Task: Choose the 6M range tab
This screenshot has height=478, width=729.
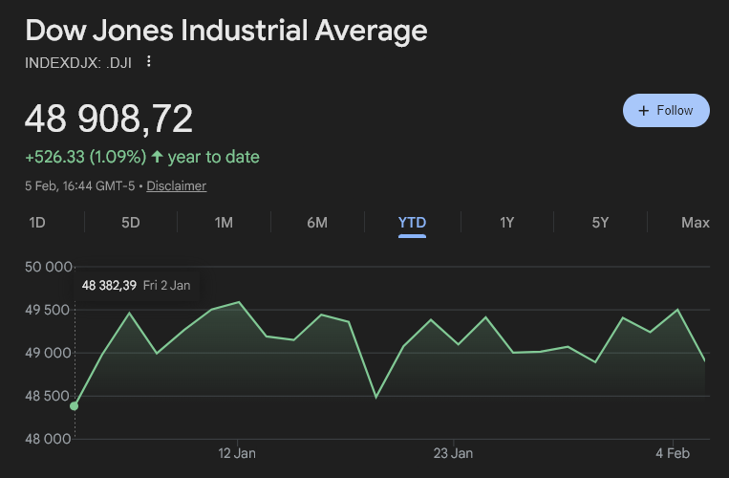Action: point(317,223)
